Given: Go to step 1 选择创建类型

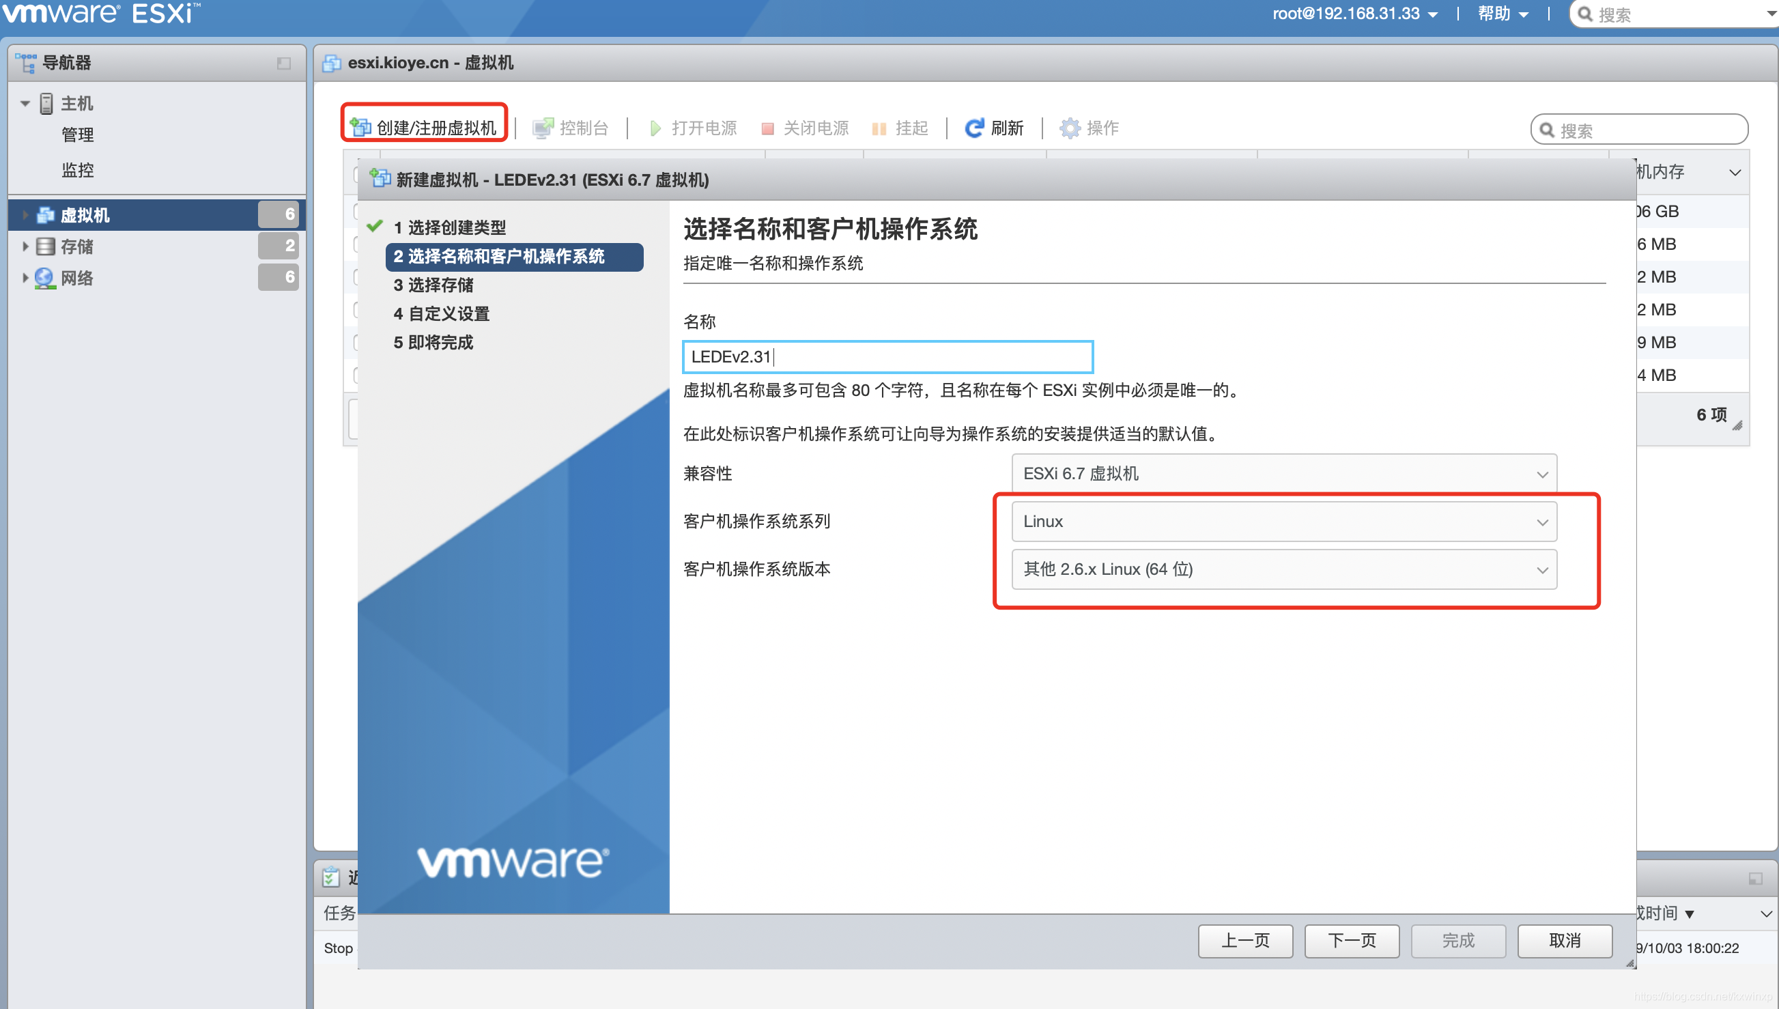Looking at the screenshot, I should (450, 227).
